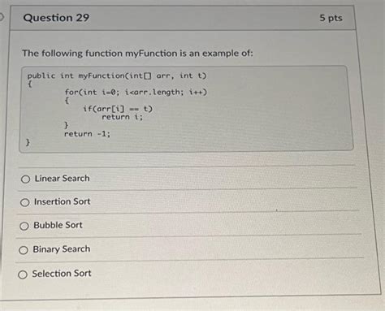Click the Selection Sort answer label
The image size is (385, 311).
pos(62,274)
